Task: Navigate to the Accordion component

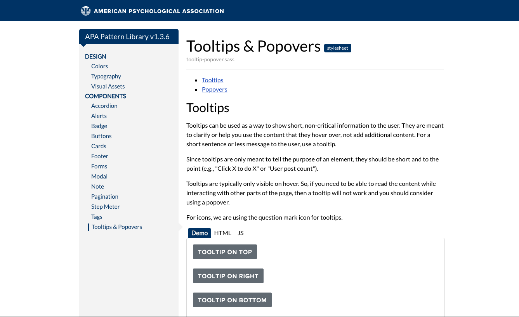Action: (x=104, y=106)
